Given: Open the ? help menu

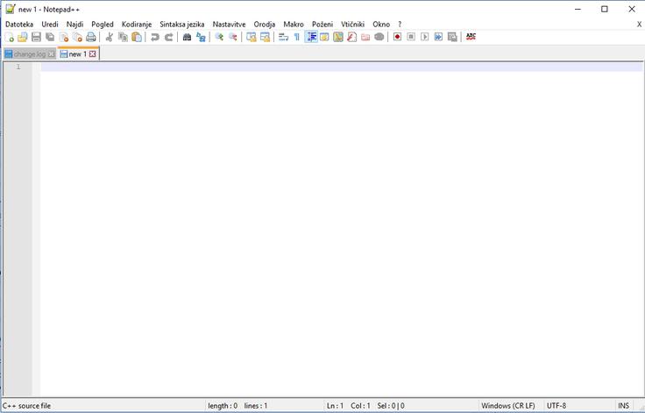Looking at the screenshot, I should 400,25.
